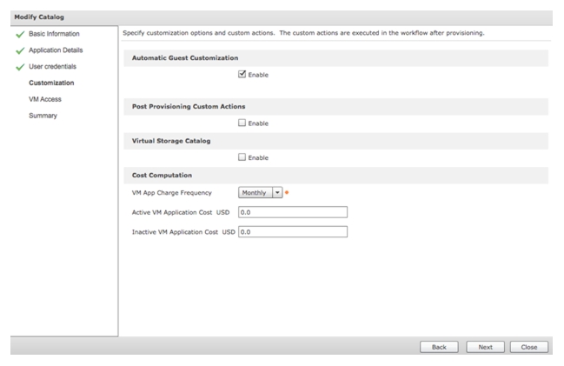Focus the Inactive VM Application Cost field
This screenshot has width=564, height=366.
[293, 232]
